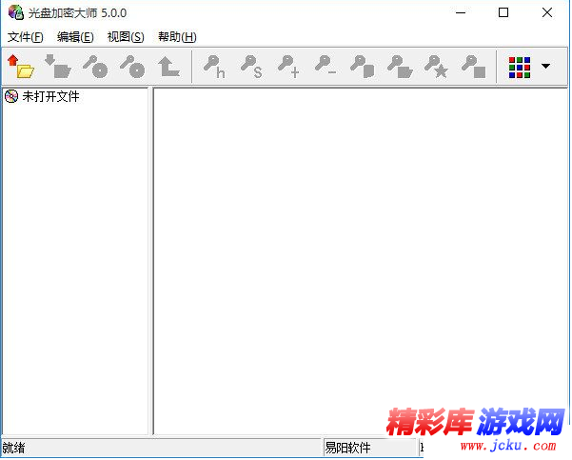
Task: Click the key icon with minus sign
Action: [x=325, y=67]
